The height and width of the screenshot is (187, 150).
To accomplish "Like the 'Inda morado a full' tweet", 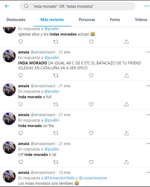I will [x=91, y=104].
